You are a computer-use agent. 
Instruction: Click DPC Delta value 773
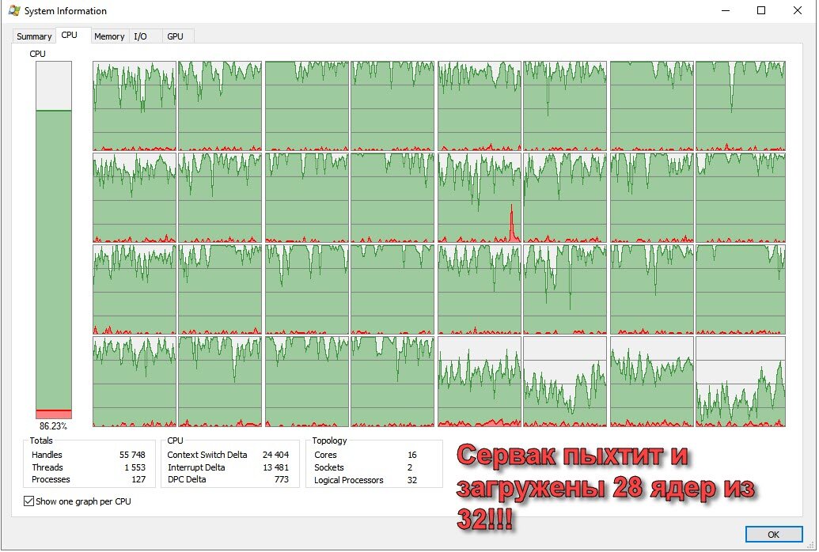click(x=282, y=479)
